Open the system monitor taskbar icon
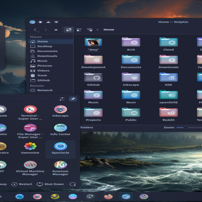 (x=20, y=196)
